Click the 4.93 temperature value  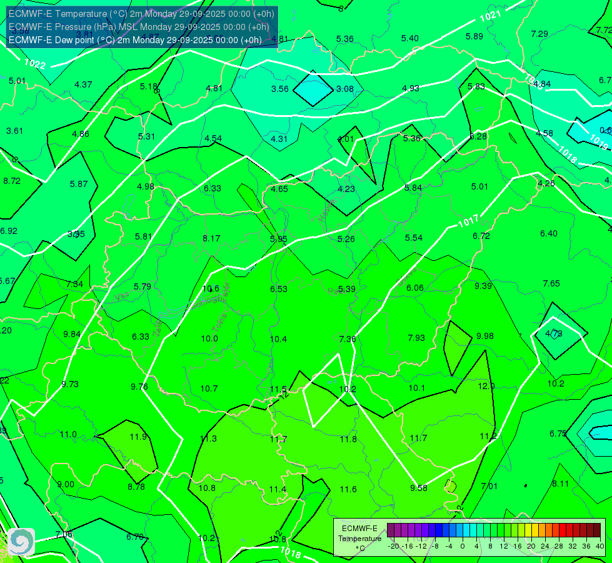pyautogui.click(x=411, y=88)
